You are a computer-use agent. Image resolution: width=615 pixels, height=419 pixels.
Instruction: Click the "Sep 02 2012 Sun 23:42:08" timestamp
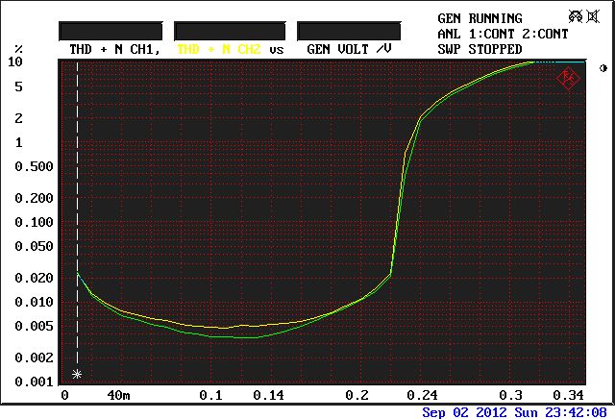pos(514,412)
